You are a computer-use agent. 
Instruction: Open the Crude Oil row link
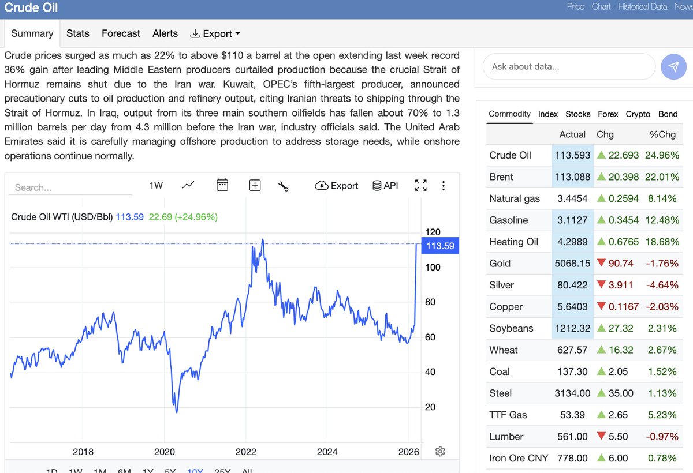[510, 155]
